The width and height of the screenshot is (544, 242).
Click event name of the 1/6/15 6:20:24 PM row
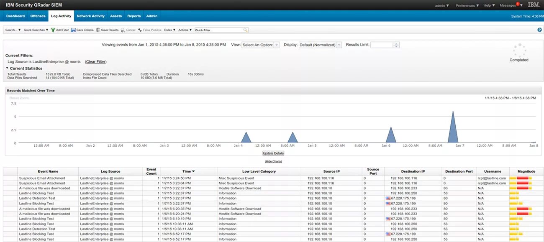44,214
